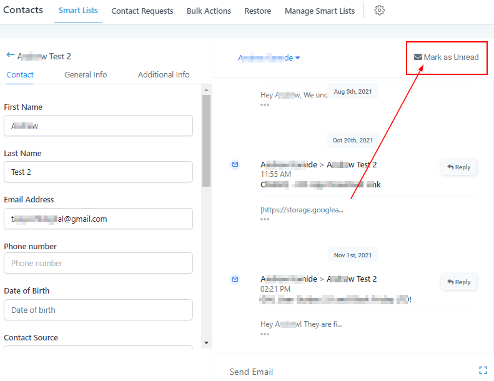Expand the ellipsis under the Aug 5th message
Screen dimensions: 494x381
[265, 105]
